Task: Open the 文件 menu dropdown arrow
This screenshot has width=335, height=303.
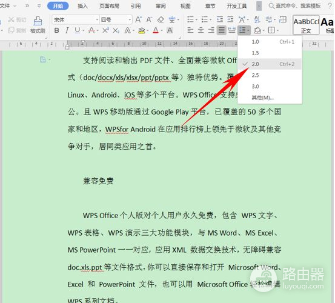Action: (x=15, y=6)
